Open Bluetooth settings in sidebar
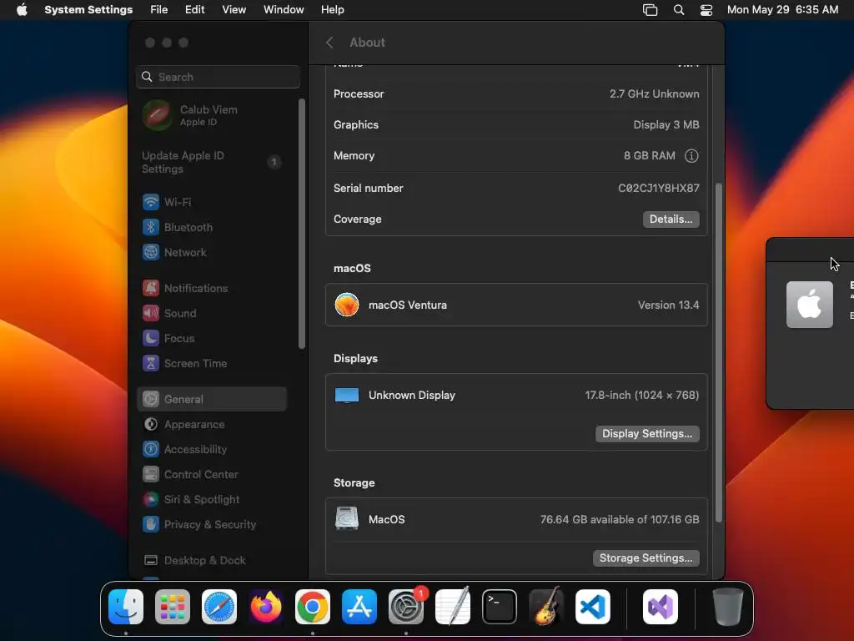 211,227
